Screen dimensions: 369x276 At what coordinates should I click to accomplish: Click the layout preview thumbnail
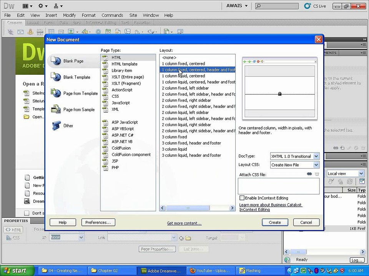click(279, 89)
